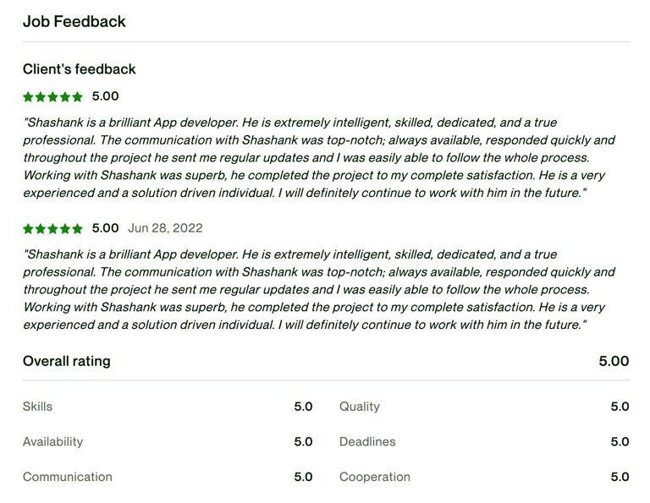Select the Quality rating label
650x503 pixels.
tap(360, 407)
